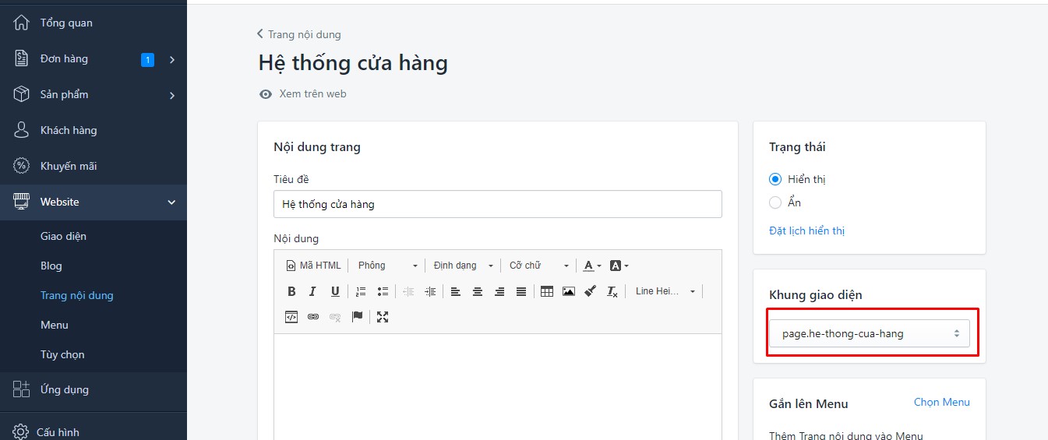Go to Blog under Website

51,266
